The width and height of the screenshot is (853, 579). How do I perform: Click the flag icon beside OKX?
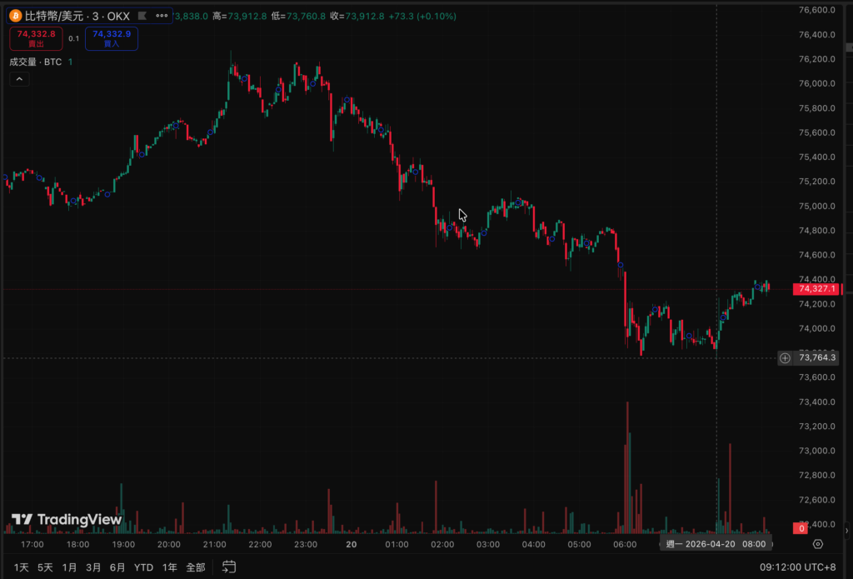click(142, 16)
